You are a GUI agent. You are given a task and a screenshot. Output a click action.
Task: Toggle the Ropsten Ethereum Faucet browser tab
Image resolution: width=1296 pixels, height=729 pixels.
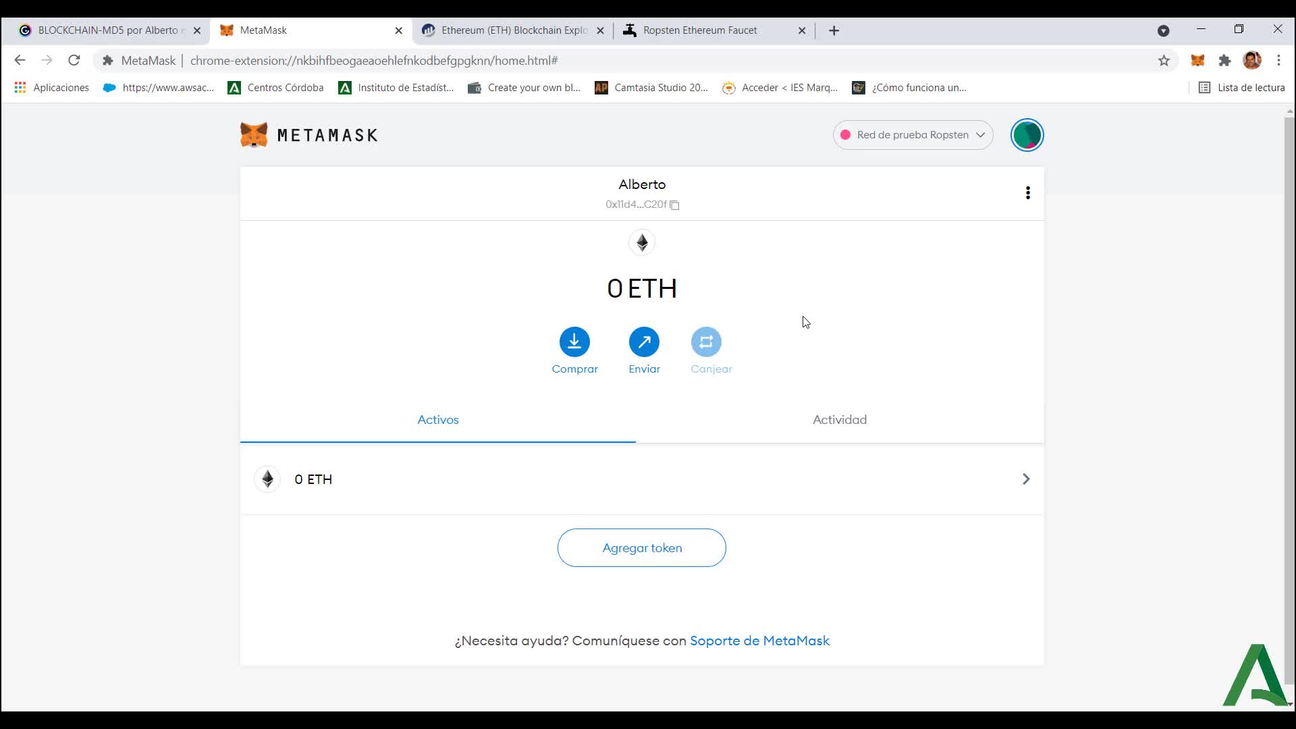coord(700,30)
